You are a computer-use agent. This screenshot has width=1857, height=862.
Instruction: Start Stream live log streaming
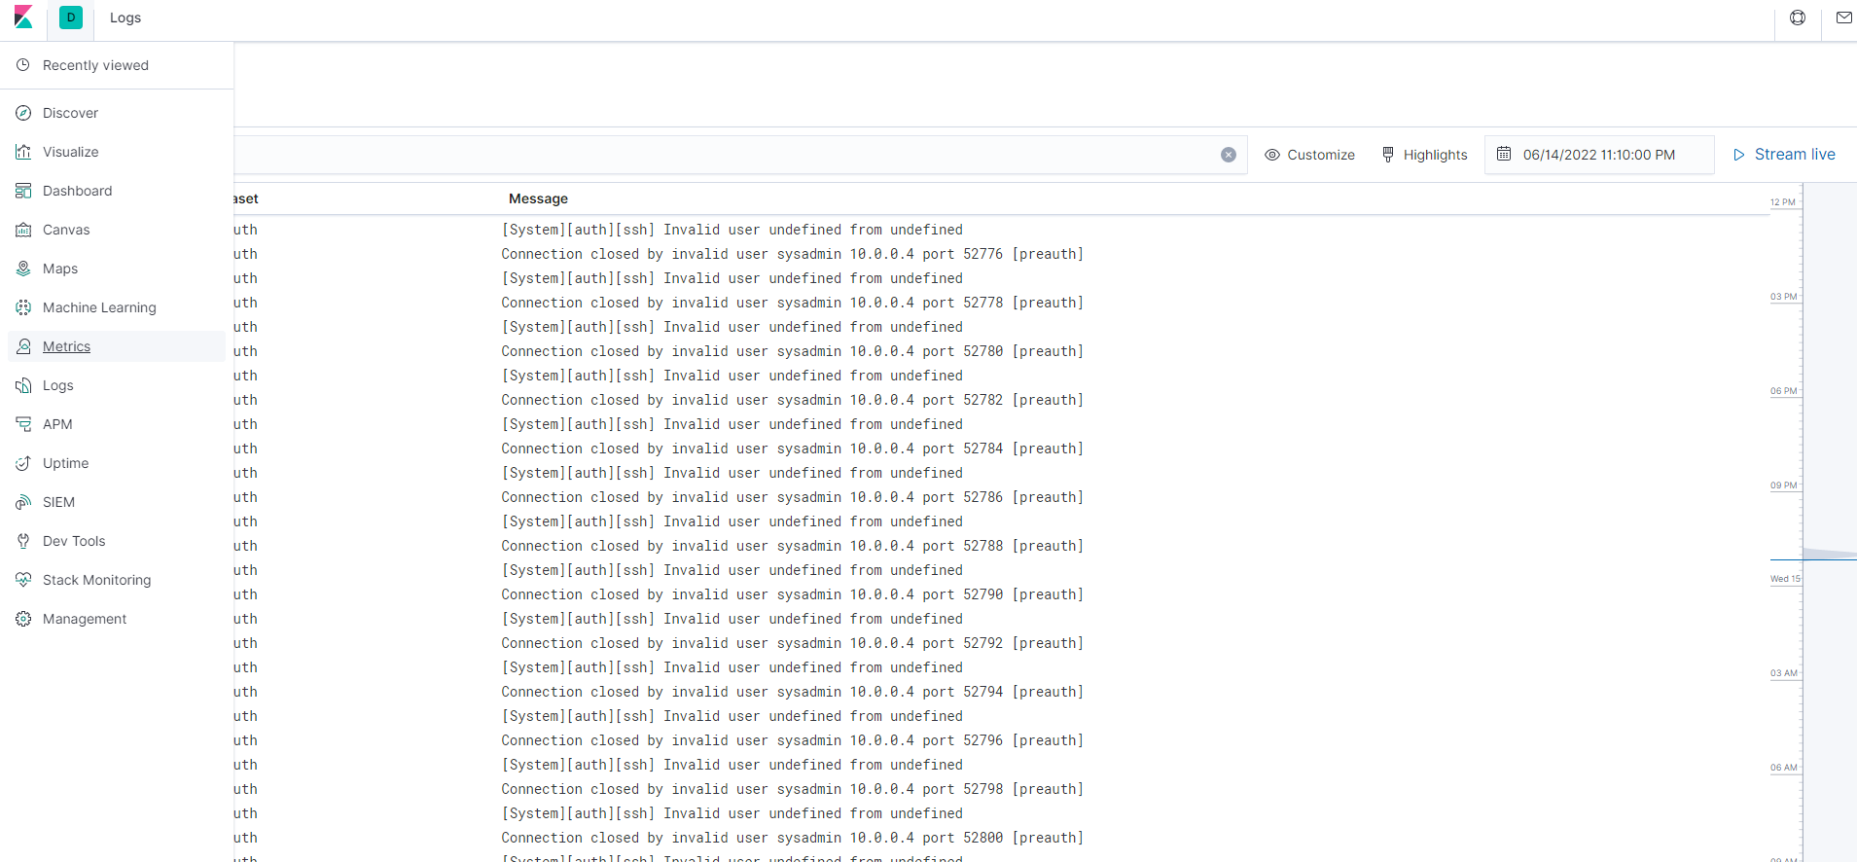coord(1784,155)
